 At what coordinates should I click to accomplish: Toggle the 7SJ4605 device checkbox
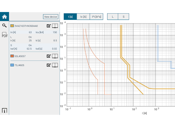tap(49, 65)
